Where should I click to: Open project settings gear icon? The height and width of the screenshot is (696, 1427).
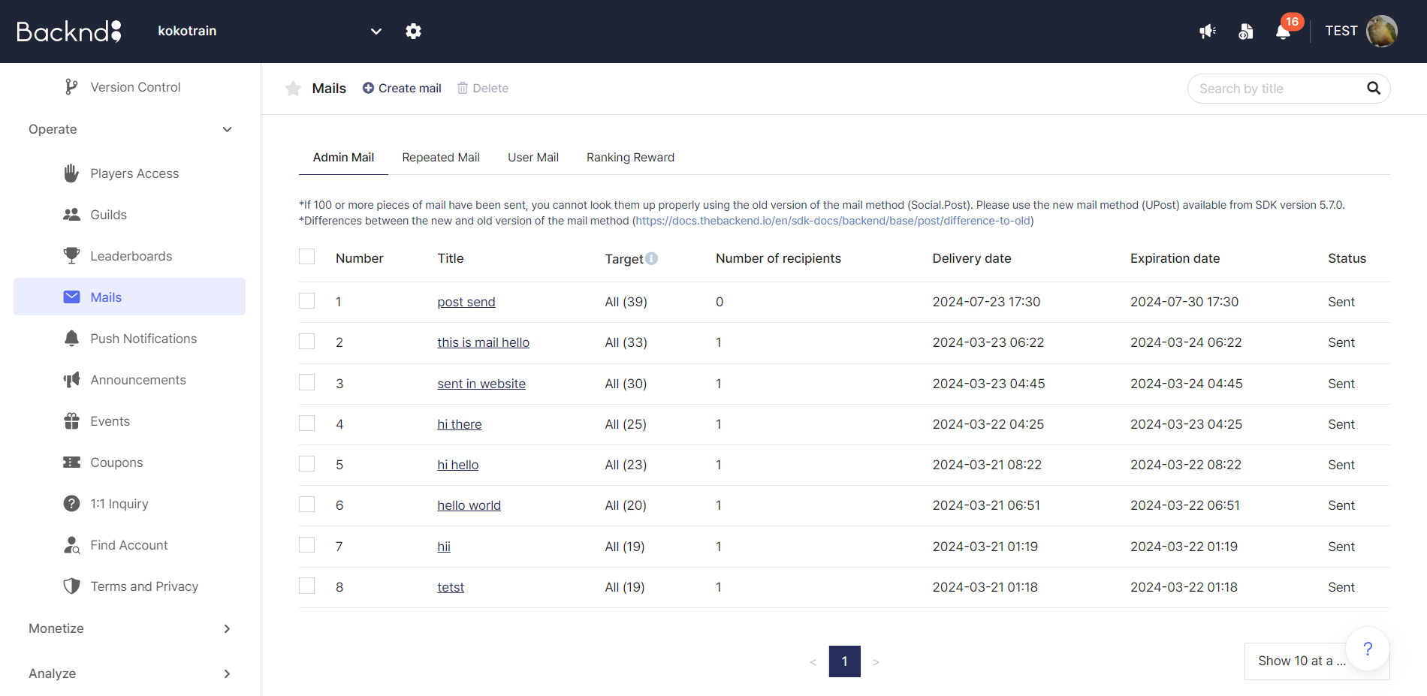[413, 31]
